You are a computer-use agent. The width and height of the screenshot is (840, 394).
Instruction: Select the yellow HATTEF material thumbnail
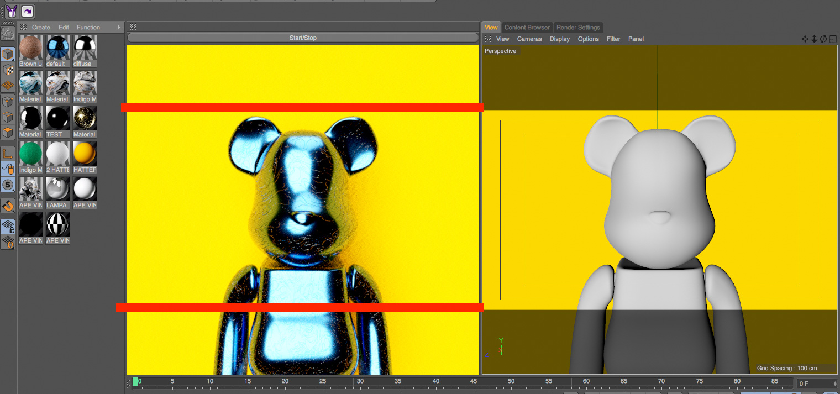click(x=85, y=154)
